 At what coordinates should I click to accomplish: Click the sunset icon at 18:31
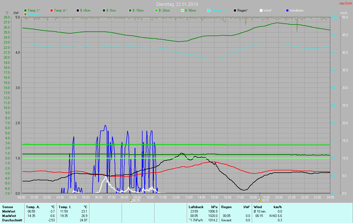coord(260,200)
